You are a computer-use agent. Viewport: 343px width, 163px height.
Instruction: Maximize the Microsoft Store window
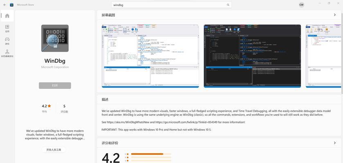tap(329, 3)
